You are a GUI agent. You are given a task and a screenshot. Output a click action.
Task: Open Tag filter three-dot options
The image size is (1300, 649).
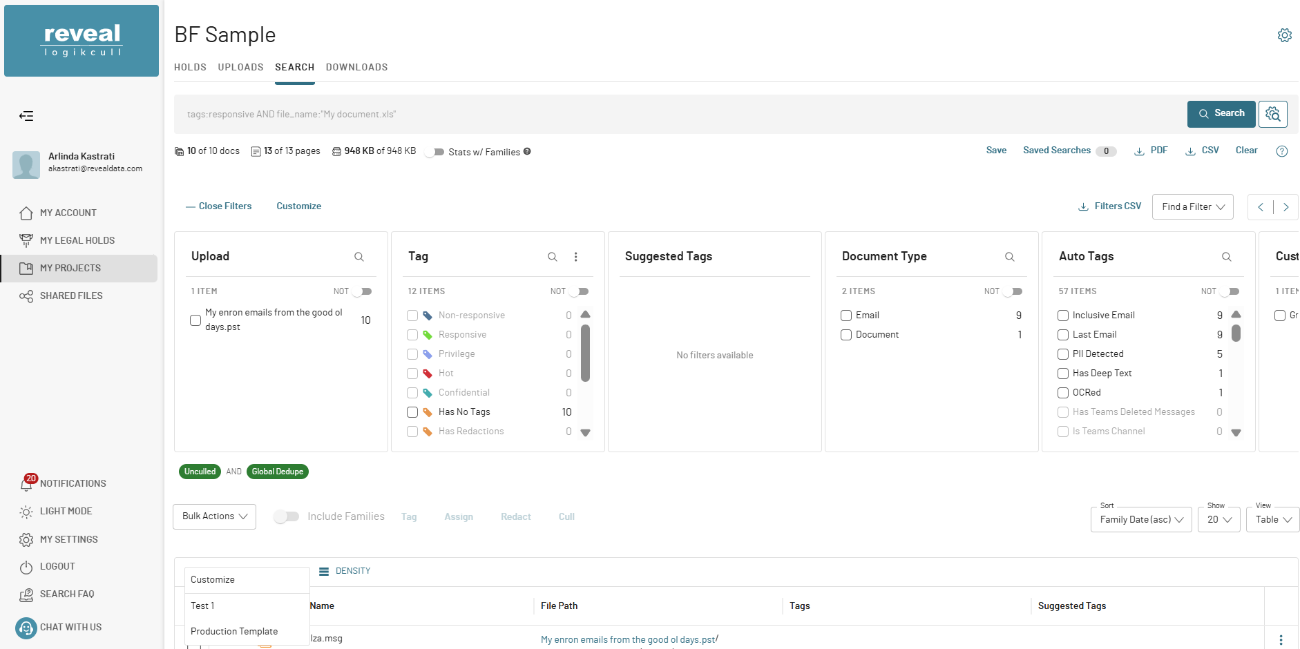(575, 257)
